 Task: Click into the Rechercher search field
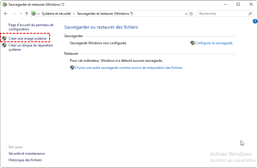(x=225, y=14)
